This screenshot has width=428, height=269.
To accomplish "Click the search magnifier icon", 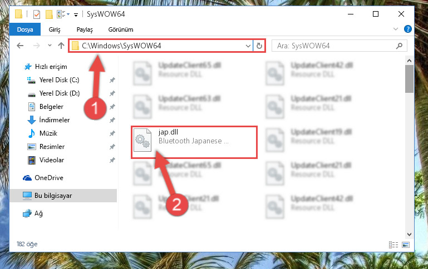I will [400, 46].
